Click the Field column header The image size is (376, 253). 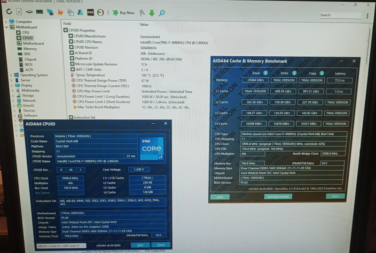[67, 24]
